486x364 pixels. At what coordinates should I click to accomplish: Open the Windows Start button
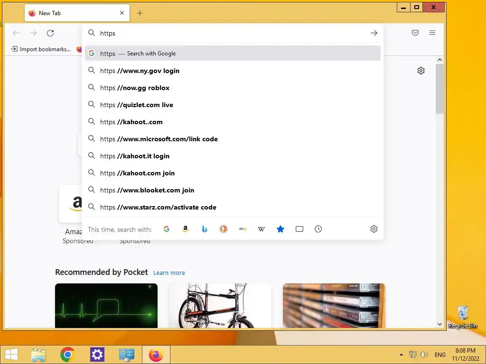[11, 355]
